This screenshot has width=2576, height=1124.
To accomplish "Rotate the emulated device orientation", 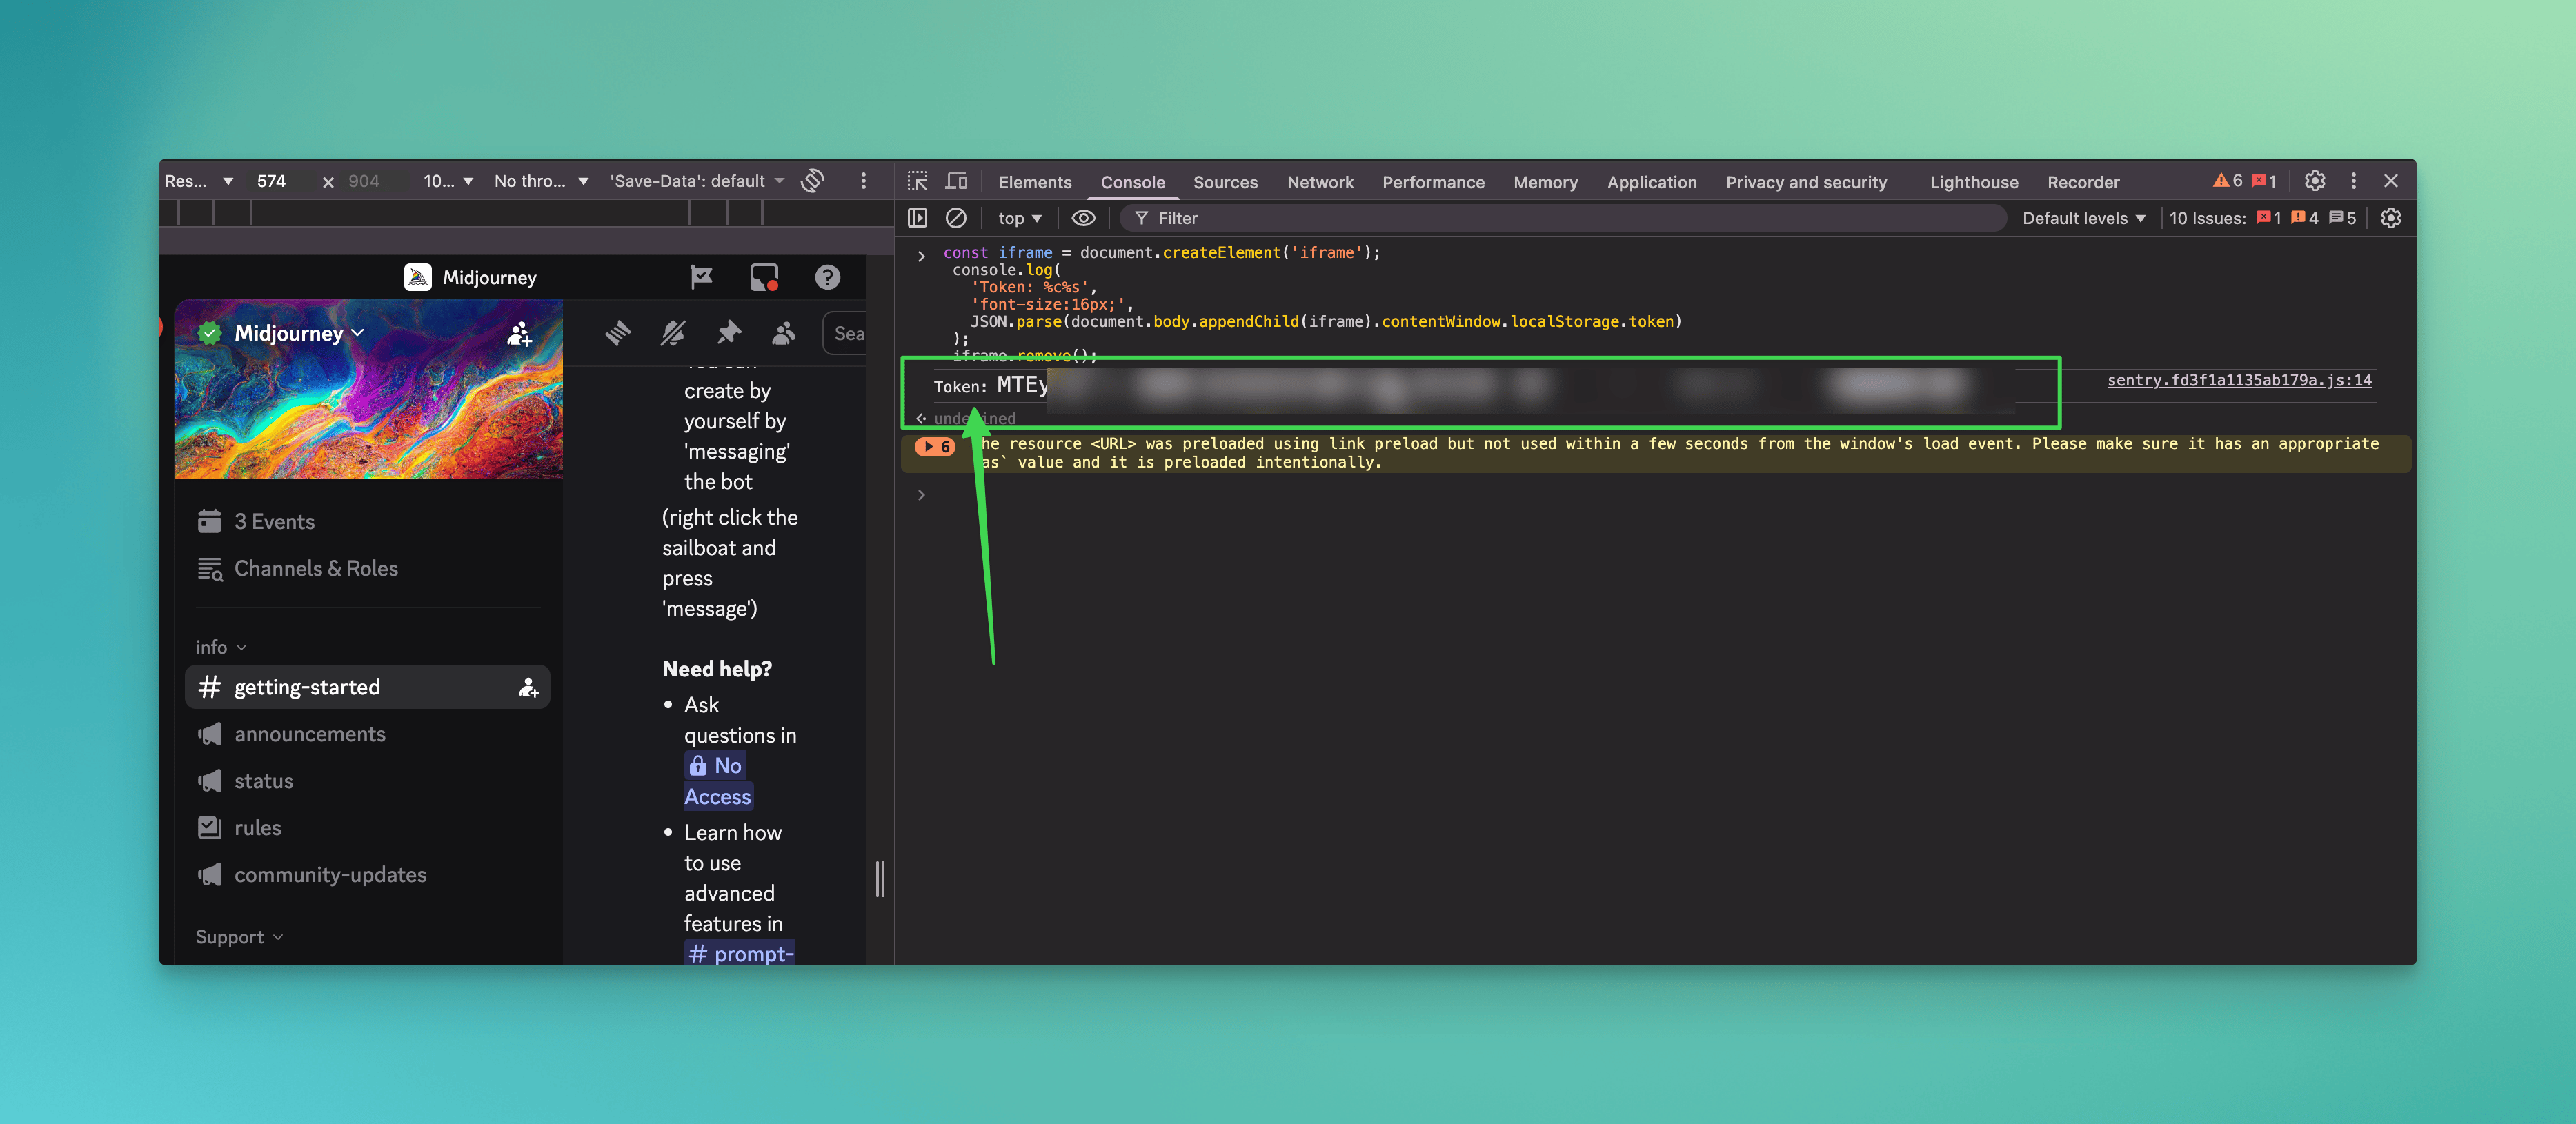I will tap(812, 181).
